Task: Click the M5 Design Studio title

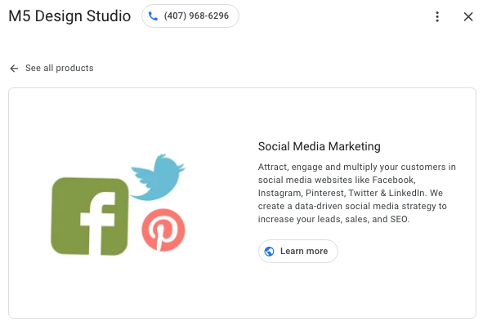Action: pyautogui.click(x=69, y=16)
